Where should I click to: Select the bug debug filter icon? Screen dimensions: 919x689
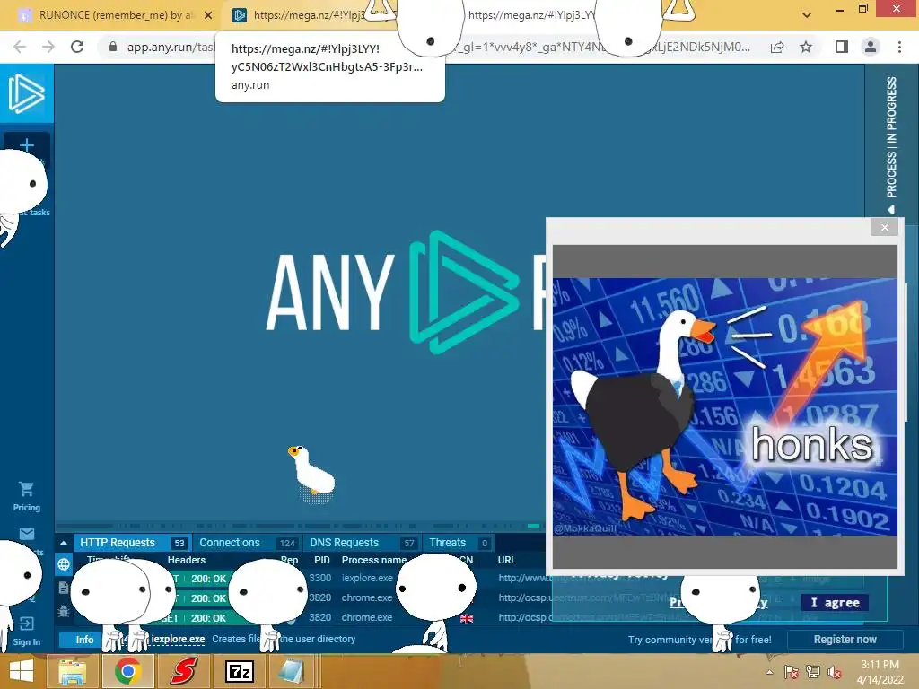(x=64, y=611)
